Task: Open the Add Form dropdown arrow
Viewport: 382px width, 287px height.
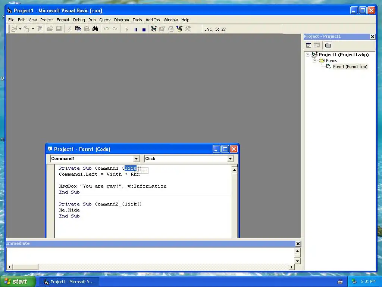Action: (x=33, y=29)
